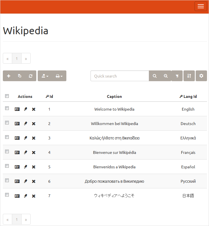This screenshot has height=226, width=209.
Task: View record card for row 7
Action: [x=17, y=196]
